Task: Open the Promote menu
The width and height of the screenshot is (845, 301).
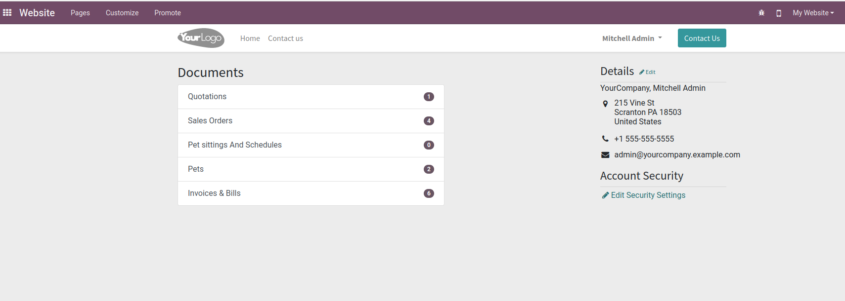Action: tap(168, 13)
